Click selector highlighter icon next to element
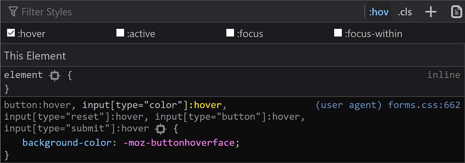465x163 pixels. 55,75
